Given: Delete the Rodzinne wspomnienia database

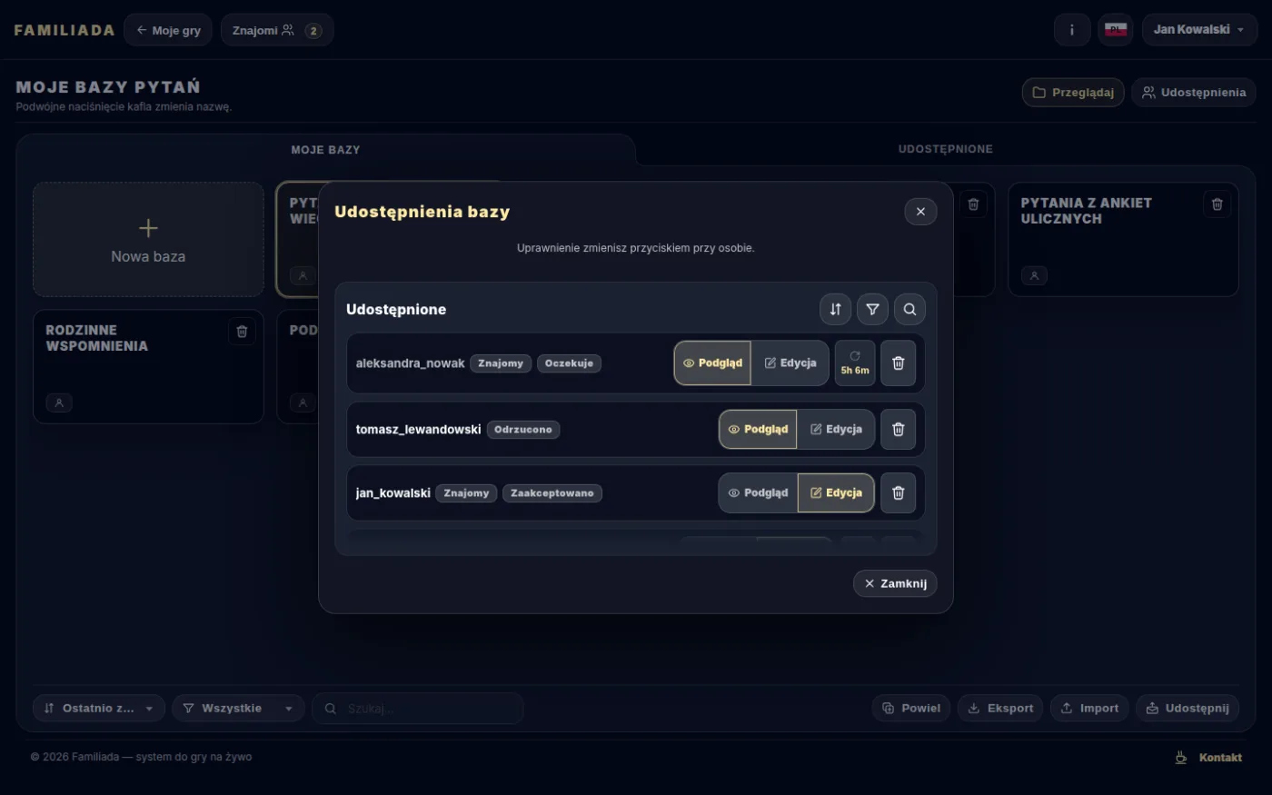Looking at the screenshot, I should click(242, 332).
